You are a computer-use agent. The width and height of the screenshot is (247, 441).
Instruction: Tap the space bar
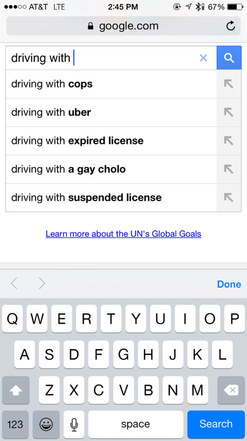pos(136,425)
